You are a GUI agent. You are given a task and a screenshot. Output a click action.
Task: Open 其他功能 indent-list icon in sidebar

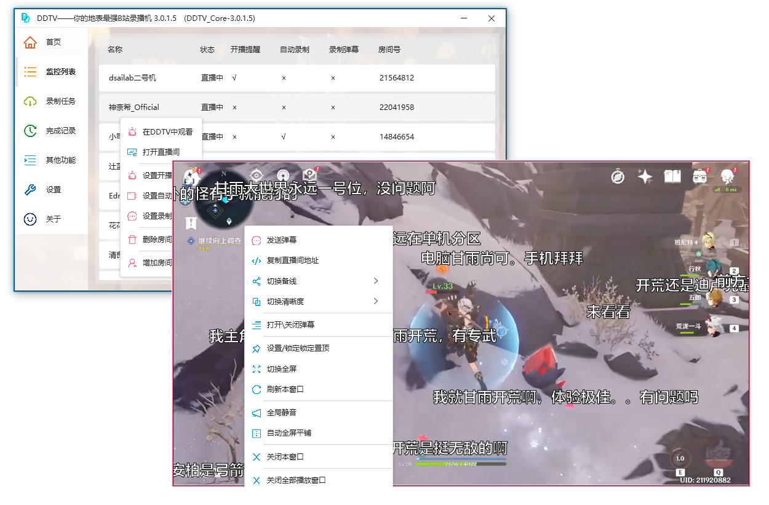30,160
